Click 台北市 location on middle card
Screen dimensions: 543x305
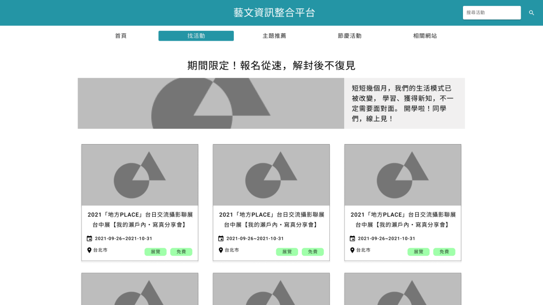(232, 250)
